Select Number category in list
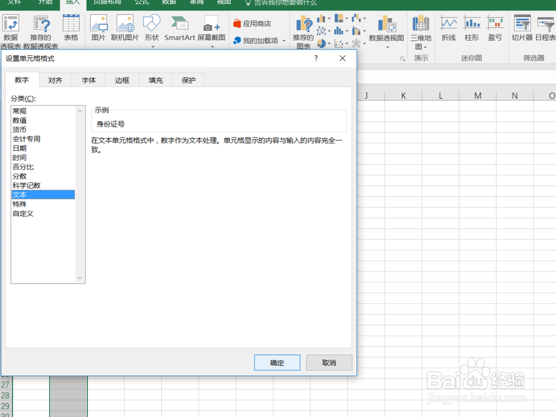 pyautogui.click(x=43, y=120)
